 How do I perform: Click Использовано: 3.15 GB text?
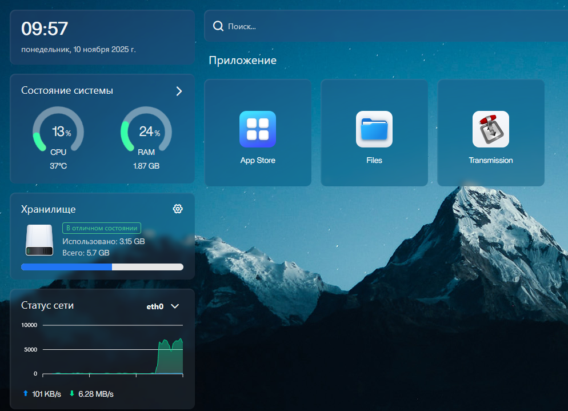coord(103,241)
